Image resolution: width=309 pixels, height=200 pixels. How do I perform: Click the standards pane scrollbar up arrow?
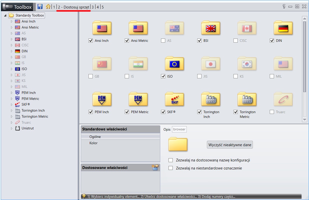(x=304, y=19)
